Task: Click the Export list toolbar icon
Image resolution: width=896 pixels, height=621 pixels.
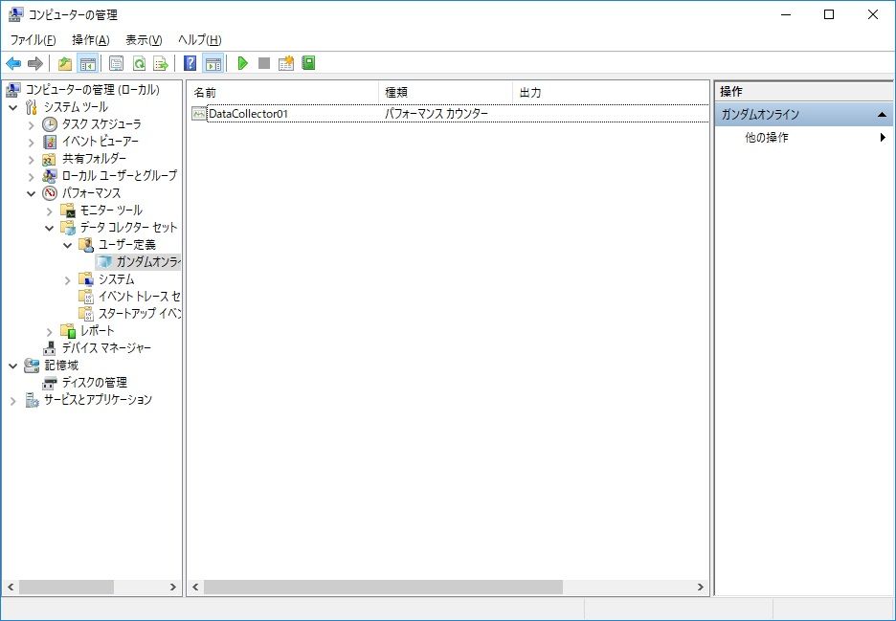Action: coord(161,63)
